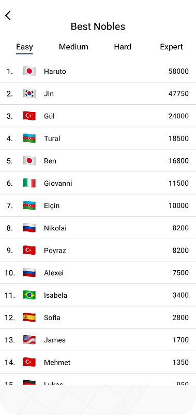Select the Easy difficulty tab
The image size is (196, 415).
pyautogui.click(x=24, y=47)
